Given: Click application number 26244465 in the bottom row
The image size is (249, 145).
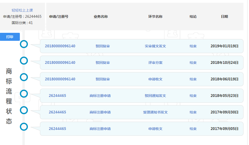Looking at the screenshot, I should (57, 129).
